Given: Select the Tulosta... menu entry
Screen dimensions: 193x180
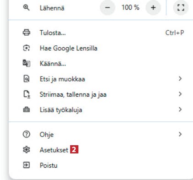Looking at the screenshot, I should click(x=101, y=33).
